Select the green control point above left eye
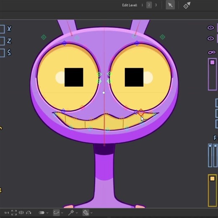This screenshot has width=218, height=218. [44, 37]
